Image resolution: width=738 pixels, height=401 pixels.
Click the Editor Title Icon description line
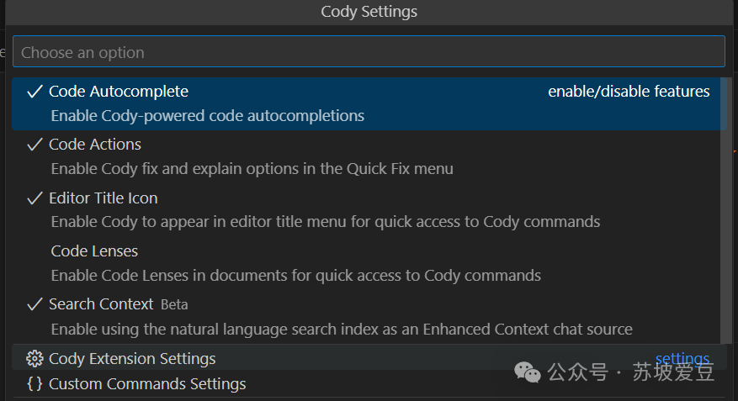tap(325, 222)
